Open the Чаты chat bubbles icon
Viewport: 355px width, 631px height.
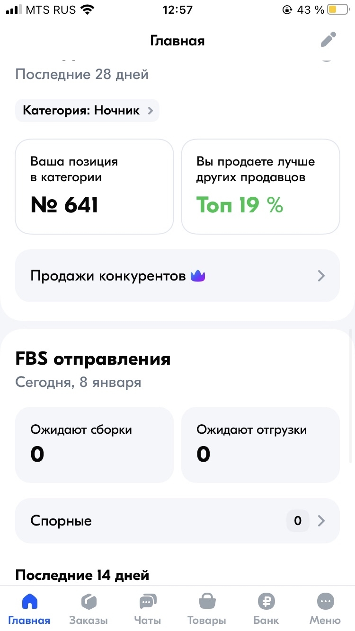148,602
